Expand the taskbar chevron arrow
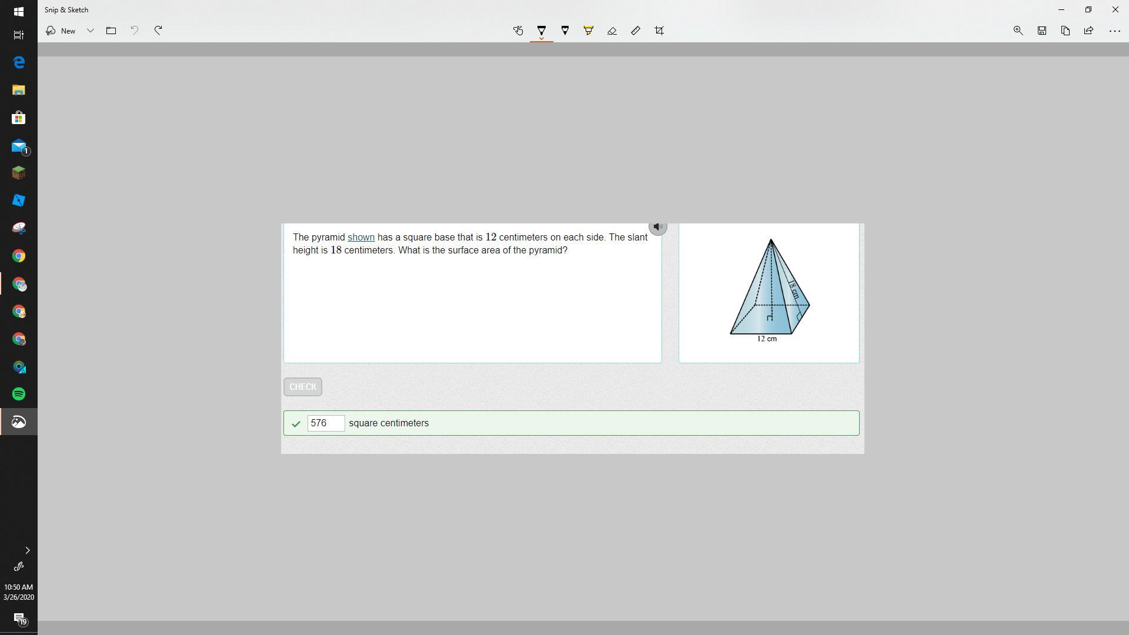 tap(27, 550)
